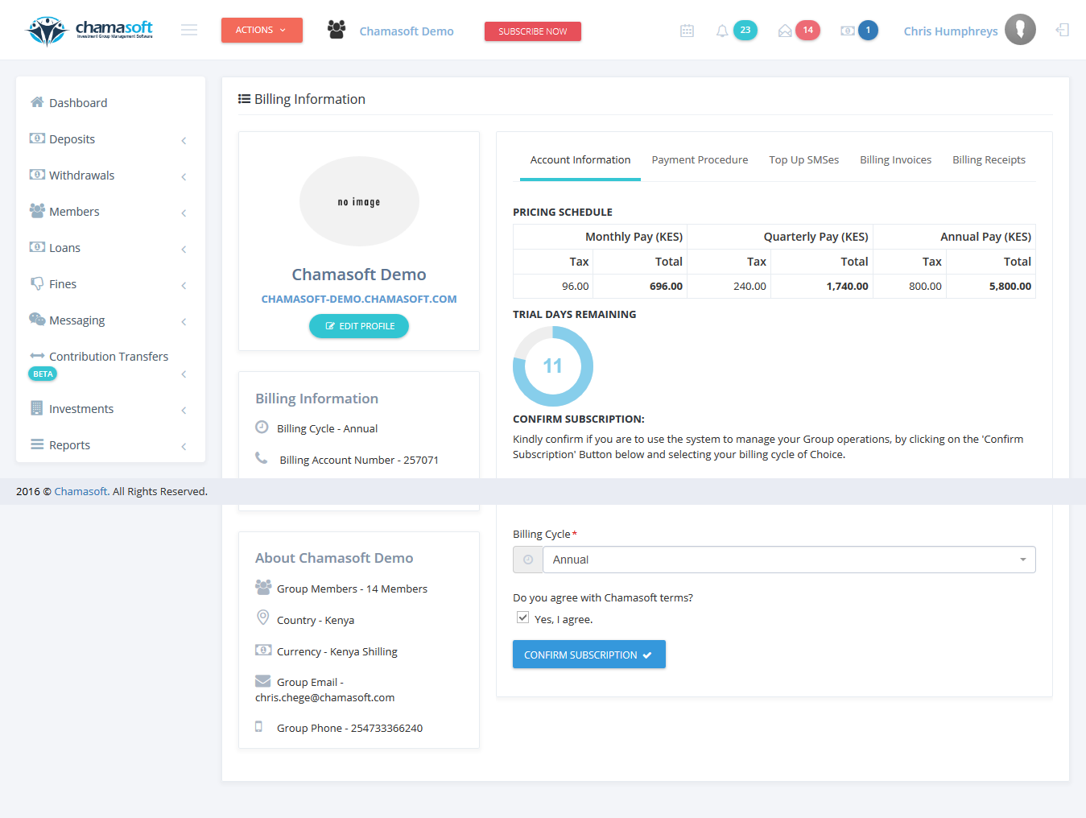The width and height of the screenshot is (1086, 818).
Task: Click the 23 notifications badge
Action: pyautogui.click(x=745, y=31)
